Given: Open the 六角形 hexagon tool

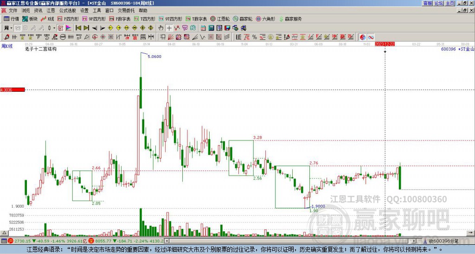Looking at the screenshot, I should pyautogui.click(x=265, y=19).
